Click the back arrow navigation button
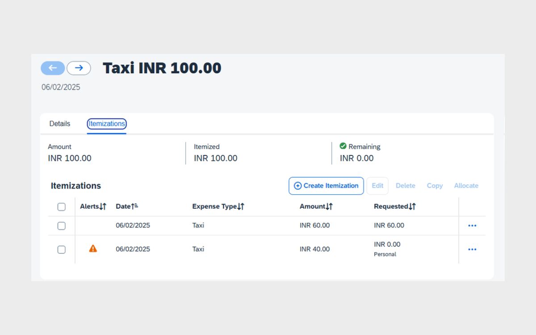 point(53,68)
